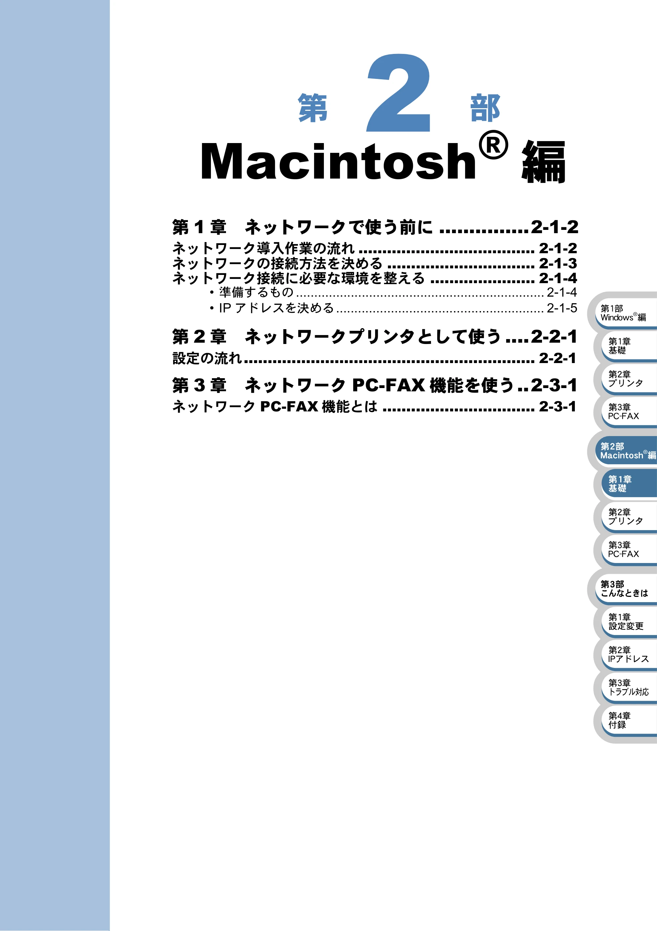
Task: Open the 準備するもの sub-entry
Action: [x=393, y=292]
